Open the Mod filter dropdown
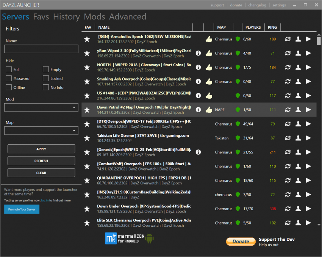Viewport: 322px width, 257px height. tap(41, 107)
